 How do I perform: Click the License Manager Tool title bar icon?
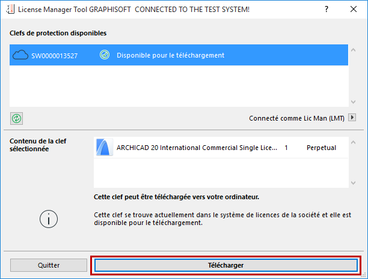point(10,9)
